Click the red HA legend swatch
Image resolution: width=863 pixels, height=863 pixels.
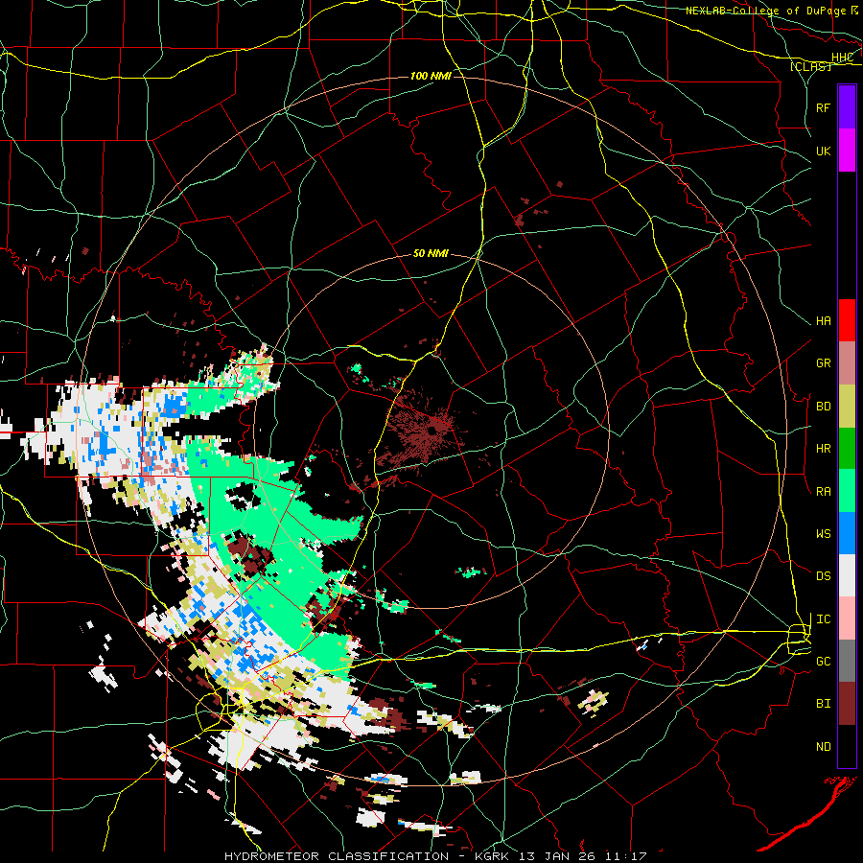(847, 320)
